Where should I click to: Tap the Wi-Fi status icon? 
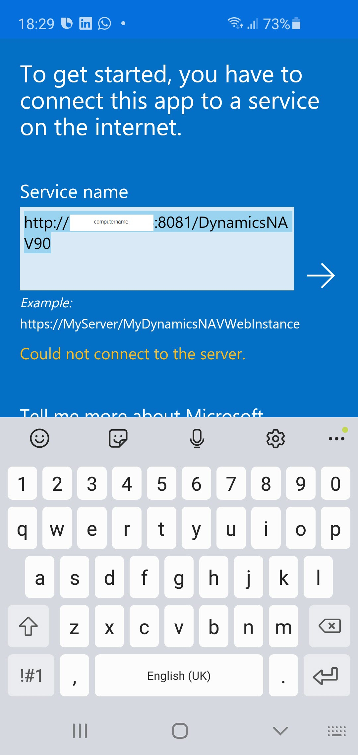pyautogui.click(x=235, y=23)
